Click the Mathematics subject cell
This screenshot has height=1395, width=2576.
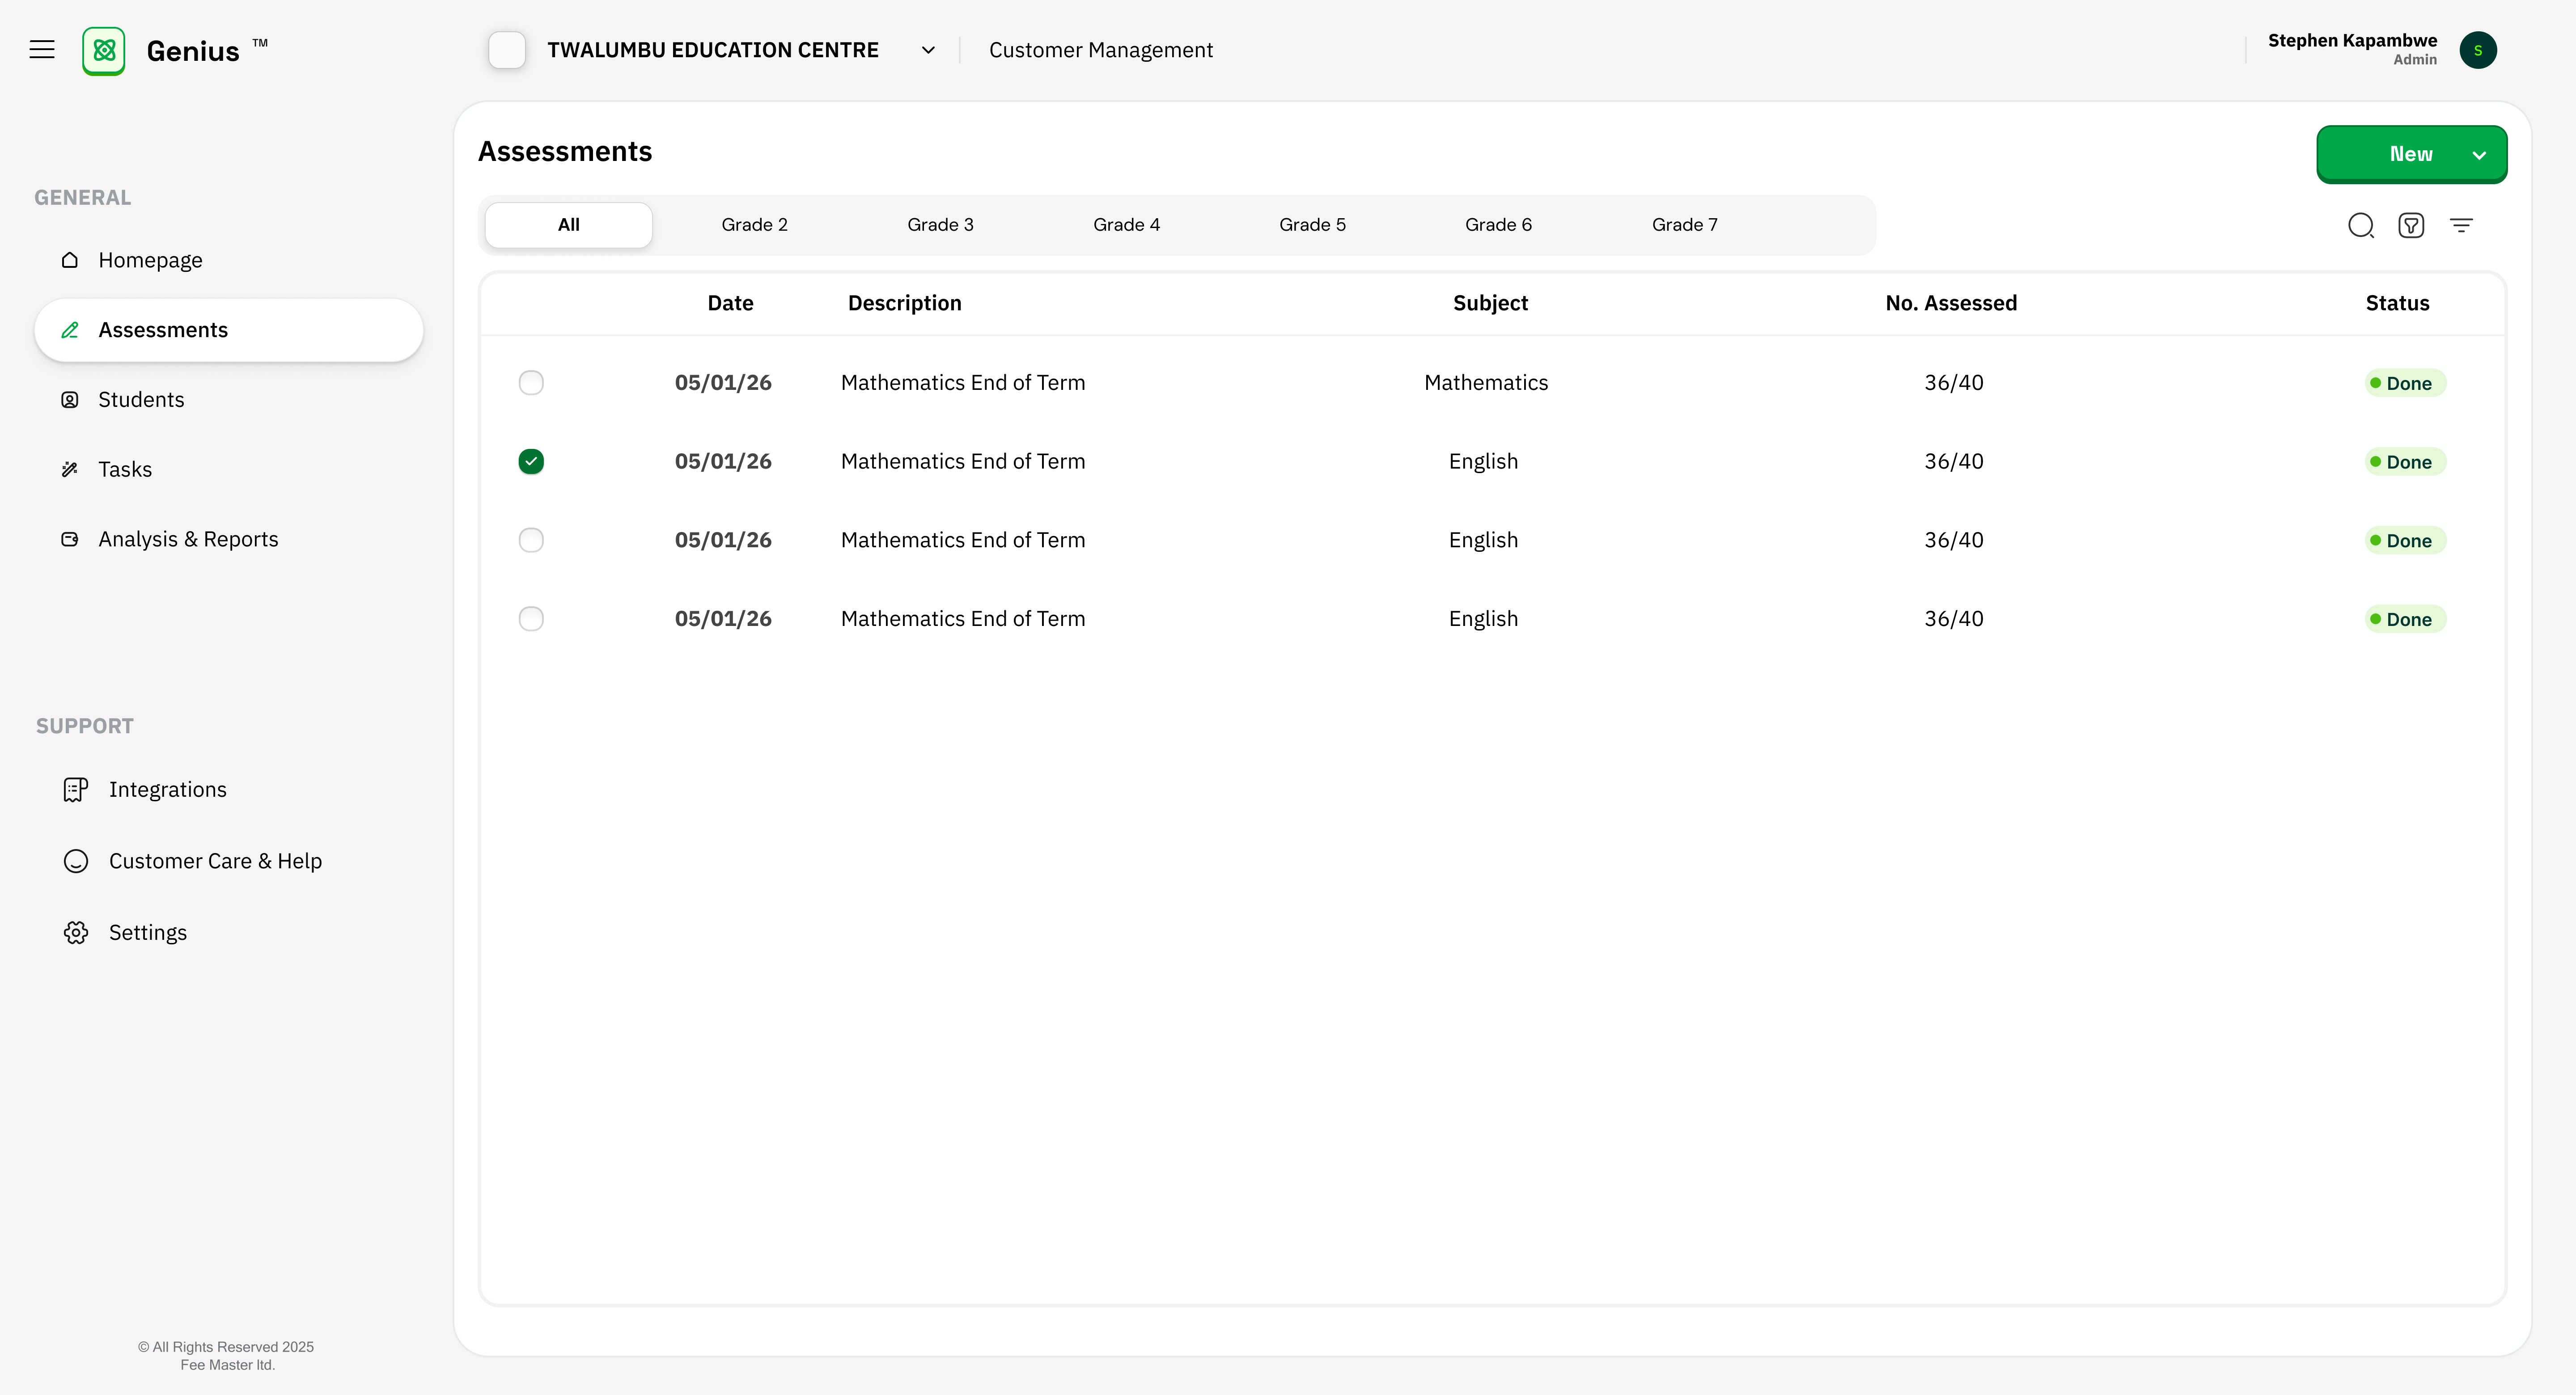coord(1486,383)
